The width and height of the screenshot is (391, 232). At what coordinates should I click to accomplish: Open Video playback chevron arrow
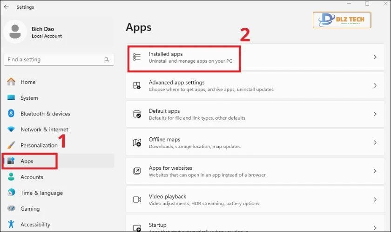coord(375,200)
